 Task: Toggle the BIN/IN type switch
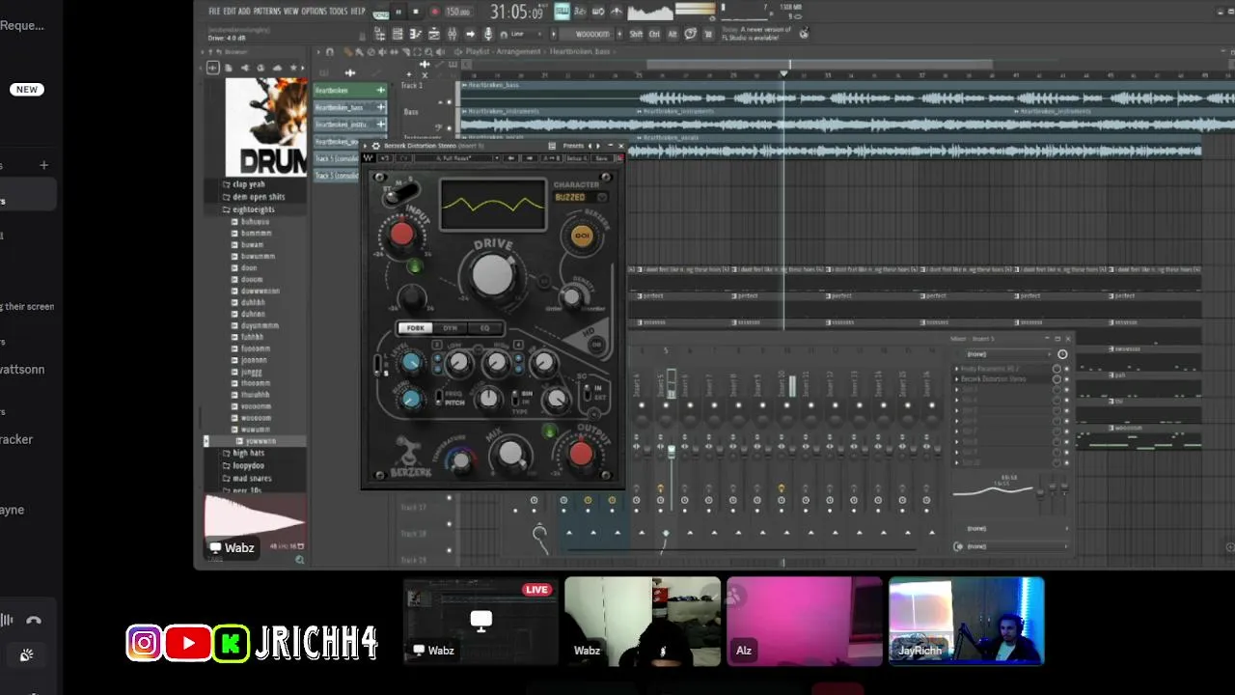[515, 398]
